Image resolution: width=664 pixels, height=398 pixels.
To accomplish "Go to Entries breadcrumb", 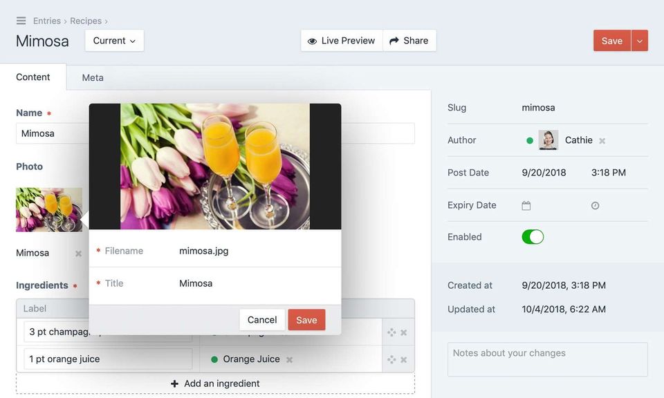I will 47,21.
